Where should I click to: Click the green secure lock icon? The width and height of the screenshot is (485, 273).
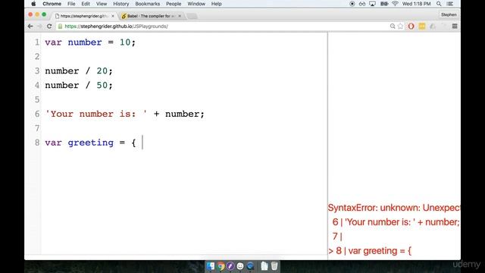pyautogui.click(x=61, y=27)
